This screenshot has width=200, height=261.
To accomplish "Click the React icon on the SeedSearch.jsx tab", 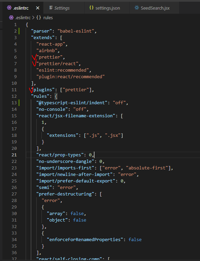I will (x=137, y=8).
